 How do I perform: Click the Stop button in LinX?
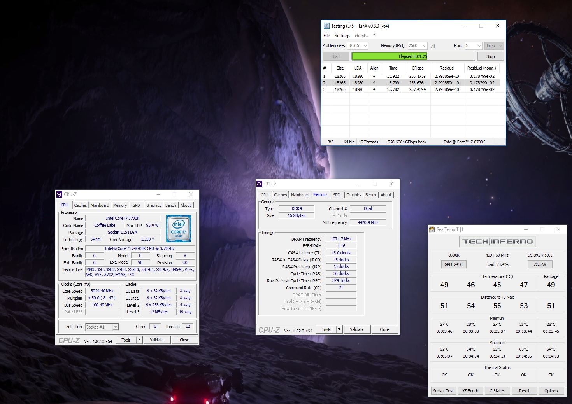point(490,56)
